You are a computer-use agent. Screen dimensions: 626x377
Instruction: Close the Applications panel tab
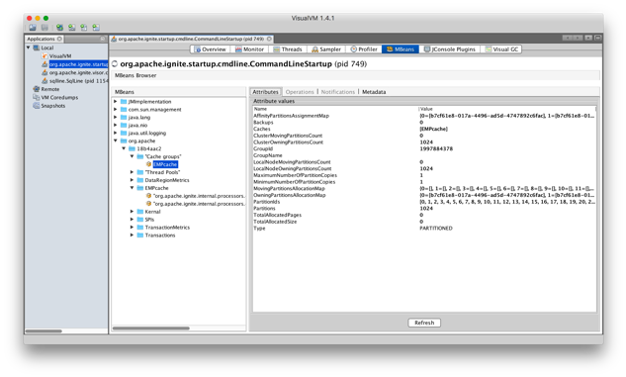pos(59,39)
